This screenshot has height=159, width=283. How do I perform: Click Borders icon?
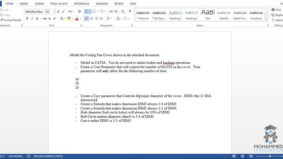(x=125, y=19)
